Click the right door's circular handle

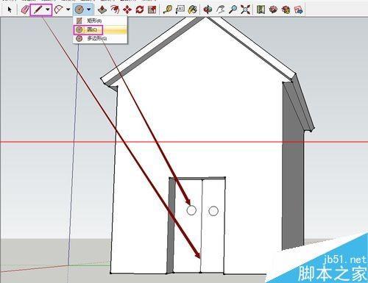click(x=213, y=211)
